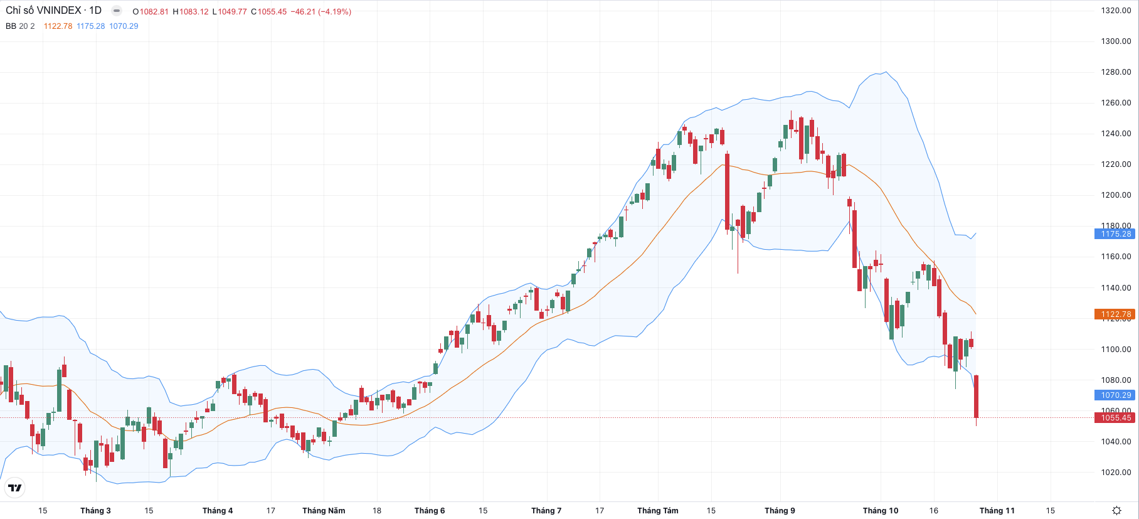This screenshot has height=519, width=1139.
Task: Click the Tháng 9 time axis label
Action: [x=780, y=510]
